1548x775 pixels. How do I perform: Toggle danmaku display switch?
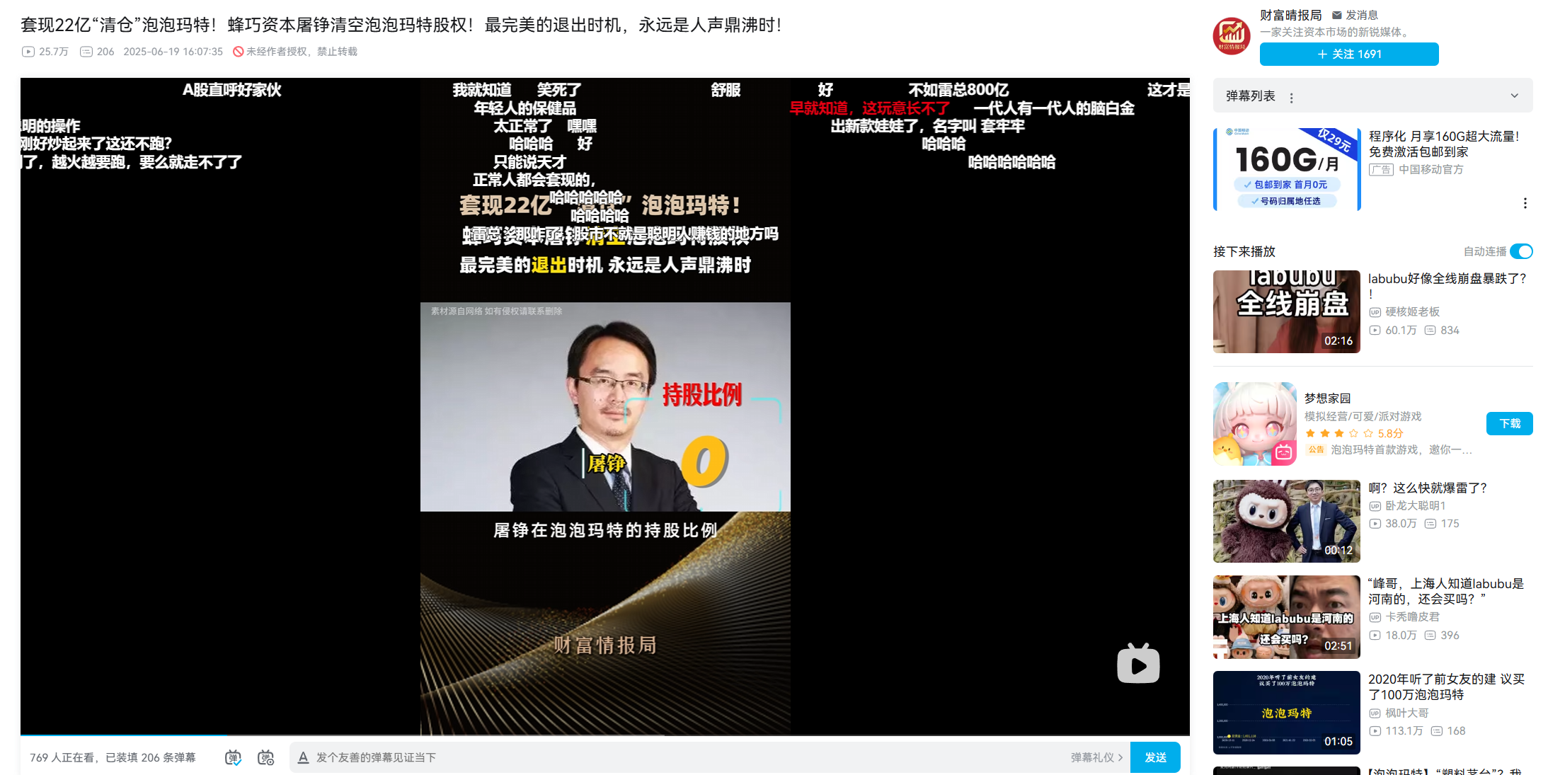coord(234,758)
